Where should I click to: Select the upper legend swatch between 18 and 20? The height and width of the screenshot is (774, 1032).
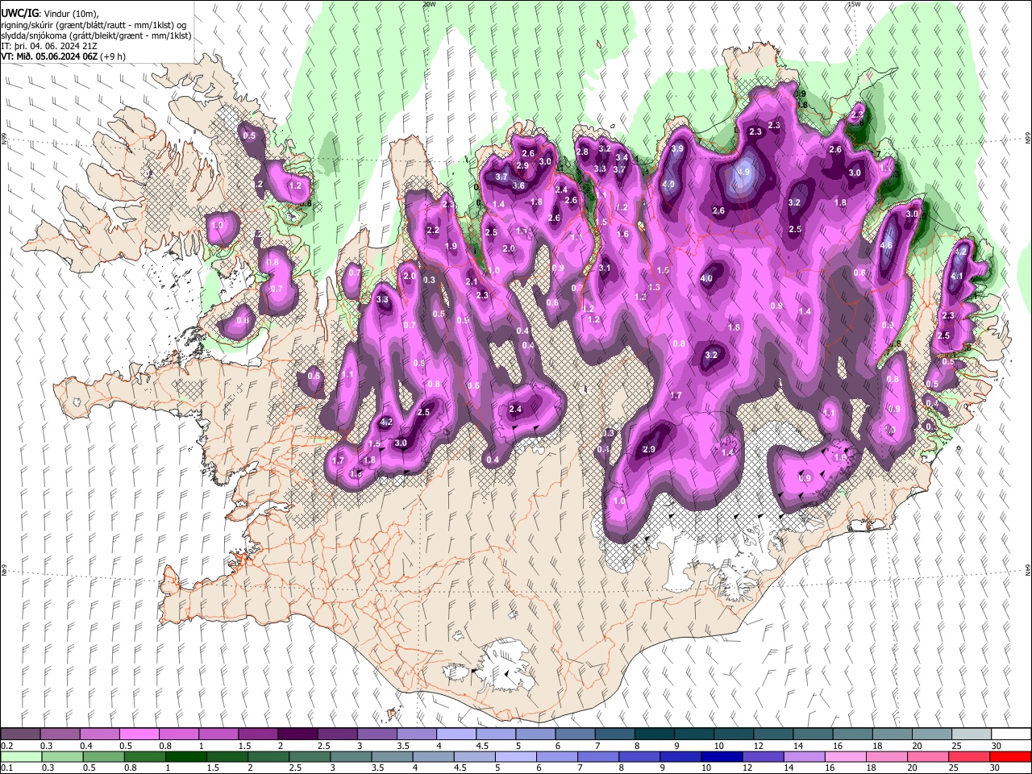(891, 734)
